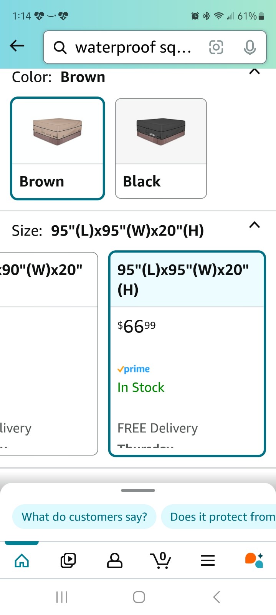The height and width of the screenshot is (615, 276).
Task: Collapse the Color section chevron
Action: (x=255, y=71)
